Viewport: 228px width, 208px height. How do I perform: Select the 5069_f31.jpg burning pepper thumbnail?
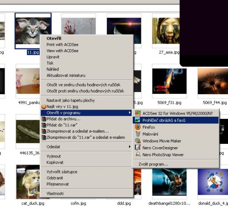(170, 81)
